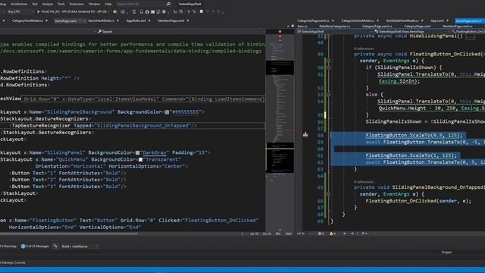Pin the NewItemPage.xaml tab
485x273 pixels.
[x=188, y=20]
